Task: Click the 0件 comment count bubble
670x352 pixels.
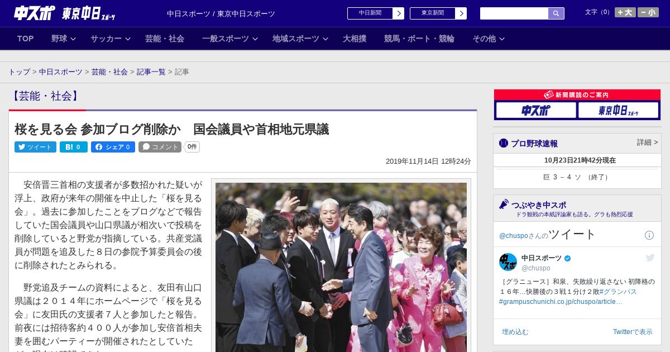Action: point(192,147)
